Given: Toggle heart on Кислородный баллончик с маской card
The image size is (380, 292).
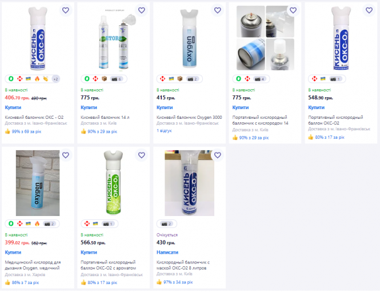Looking at the screenshot, I should point(217,155).
